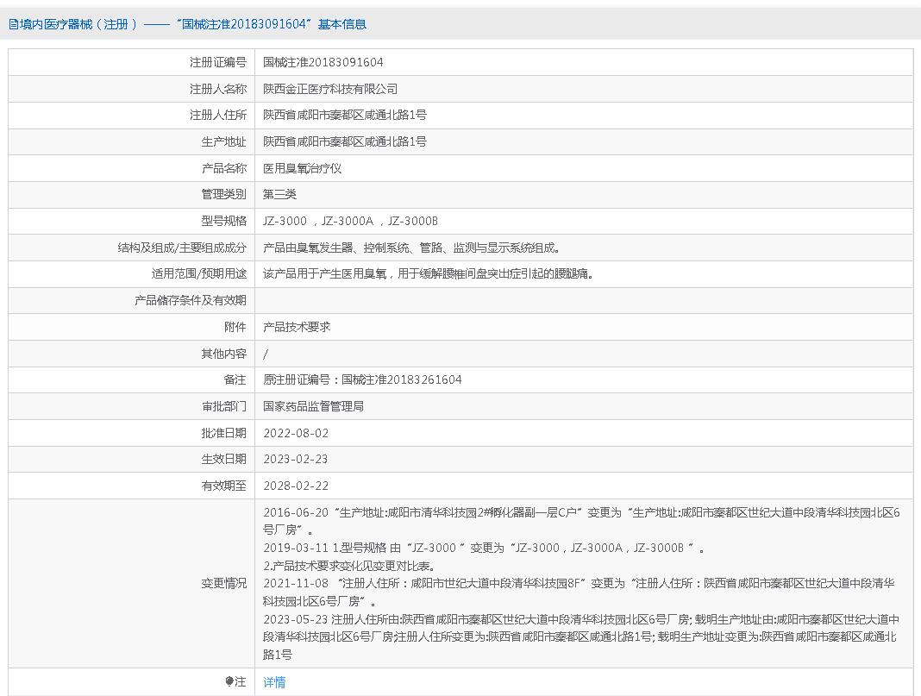Click the 2023-05-23 change record entry

581,637
